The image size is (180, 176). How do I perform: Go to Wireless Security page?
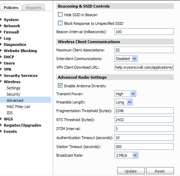[13, 94]
